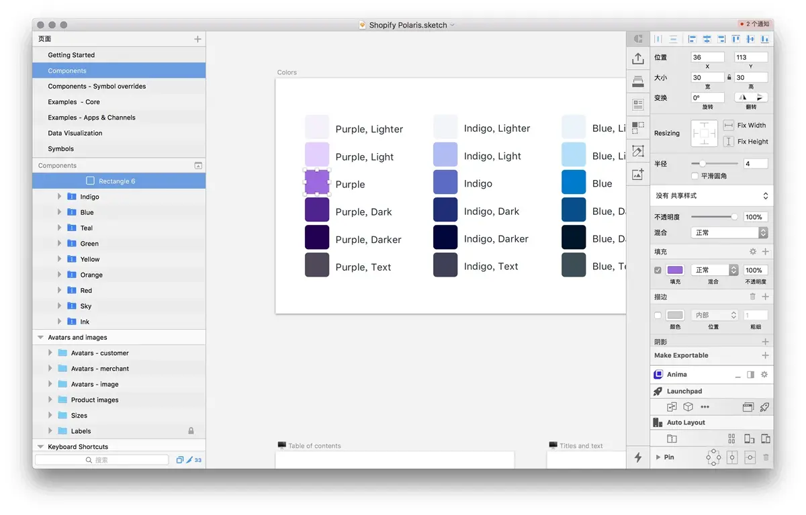Toggle the Anima panel side view icon
This screenshot has height=515, width=806.
coord(751,375)
